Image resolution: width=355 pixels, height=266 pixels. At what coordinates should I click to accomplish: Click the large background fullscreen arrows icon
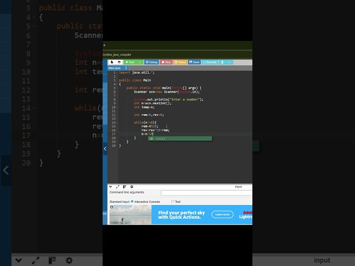[35, 260]
